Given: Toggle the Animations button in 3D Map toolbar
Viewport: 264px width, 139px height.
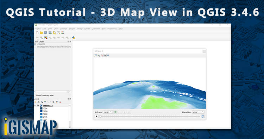Looking at the screenshot, I should coord(105,55).
